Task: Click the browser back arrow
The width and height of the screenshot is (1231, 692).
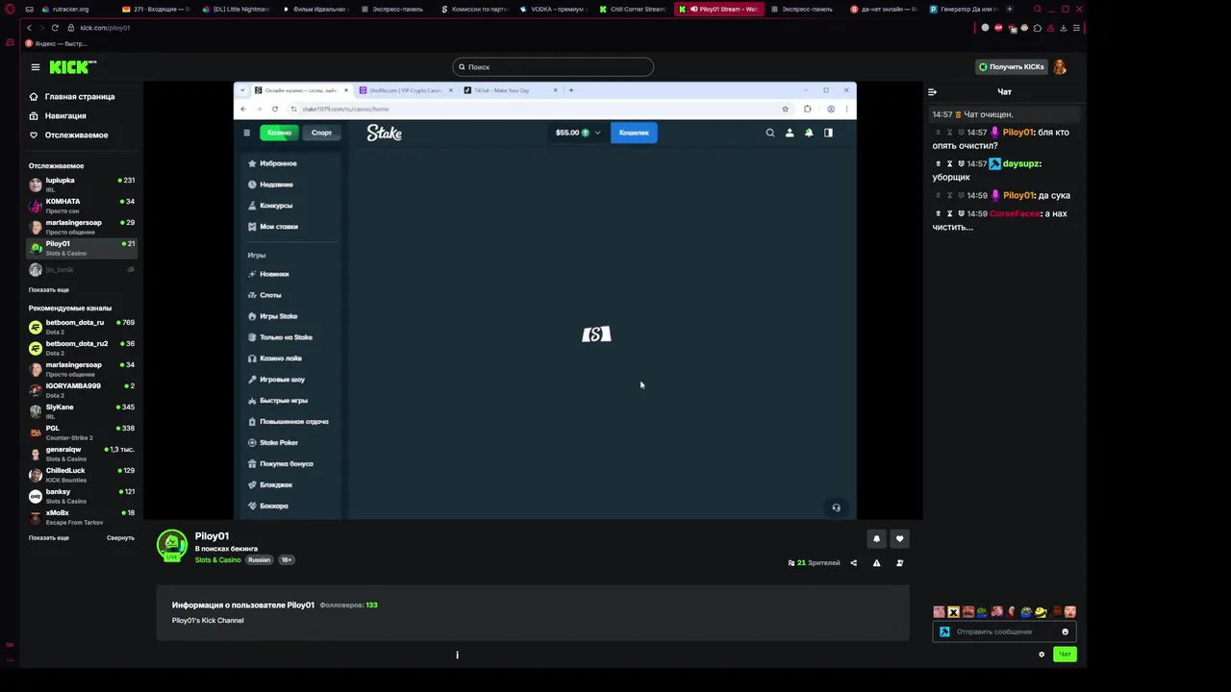Action: click(29, 28)
